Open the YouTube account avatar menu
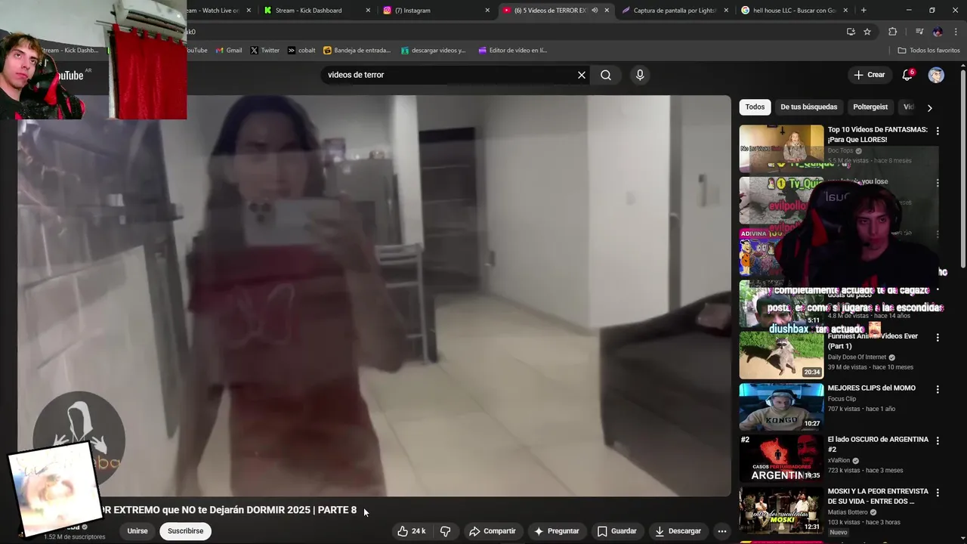 (936, 75)
